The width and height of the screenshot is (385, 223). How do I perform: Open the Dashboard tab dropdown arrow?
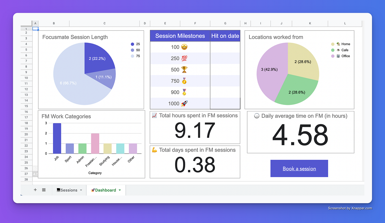coord(120,190)
